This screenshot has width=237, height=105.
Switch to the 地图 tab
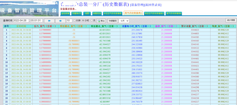[x=87, y=13]
